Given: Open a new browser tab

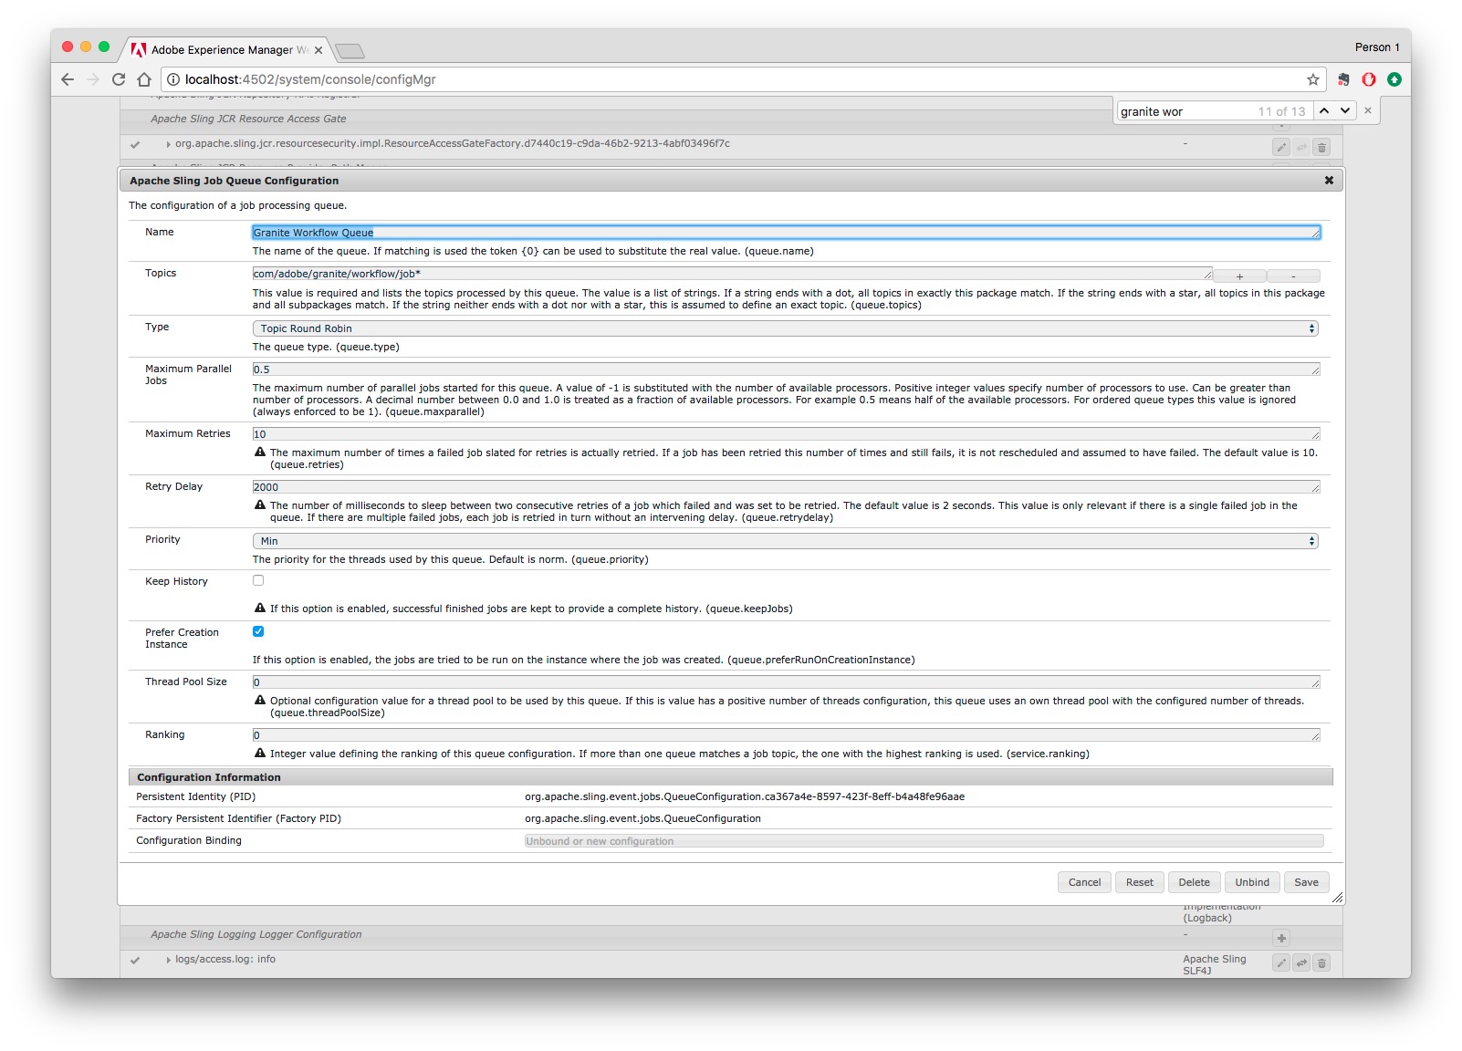Looking at the screenshot, I should coord(350,51).
